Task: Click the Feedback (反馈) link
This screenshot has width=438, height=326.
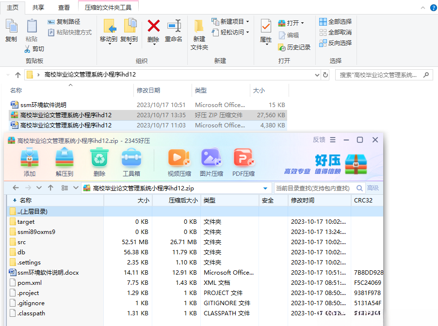Action: coord(319,140)
